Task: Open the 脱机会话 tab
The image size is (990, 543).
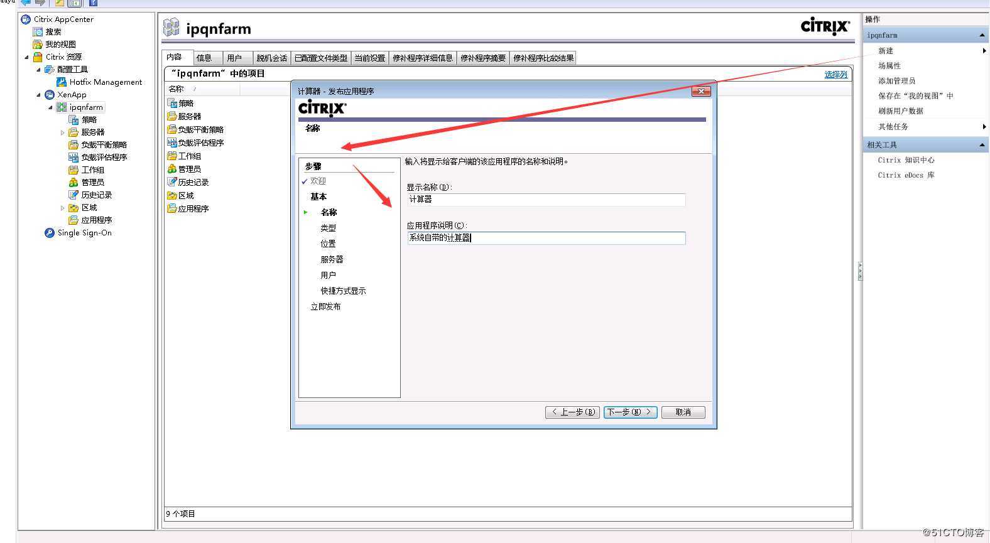Action: (271, 58)
